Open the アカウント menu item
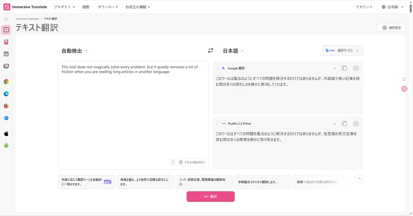This screenshot has width=413, height=216. click(364, 7)
